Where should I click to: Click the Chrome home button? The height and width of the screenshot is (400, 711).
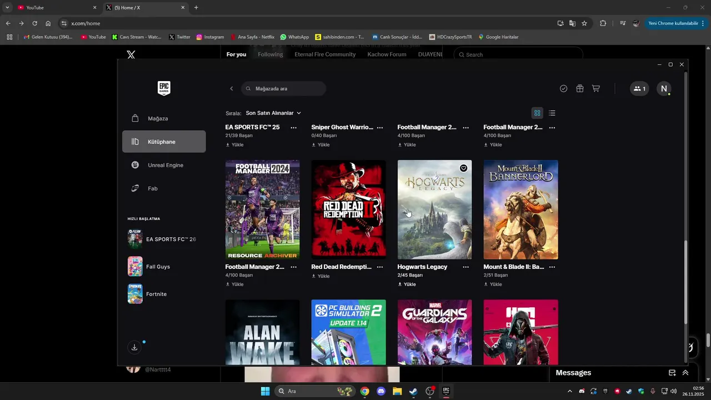[48, 23]
